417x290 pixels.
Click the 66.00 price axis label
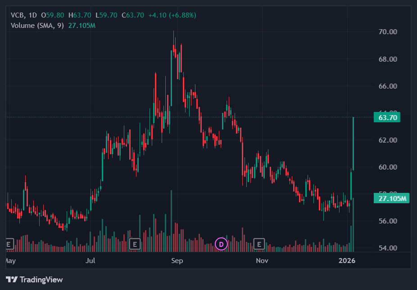click(x=388, y=86)
